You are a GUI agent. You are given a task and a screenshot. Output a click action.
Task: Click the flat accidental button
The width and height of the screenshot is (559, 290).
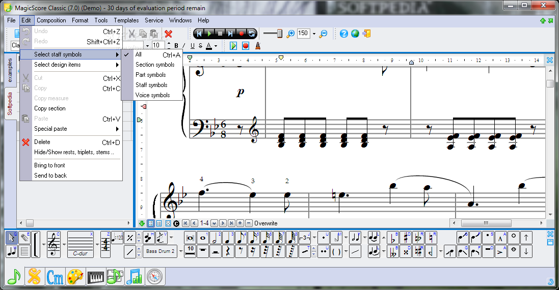tap(393, 238)
